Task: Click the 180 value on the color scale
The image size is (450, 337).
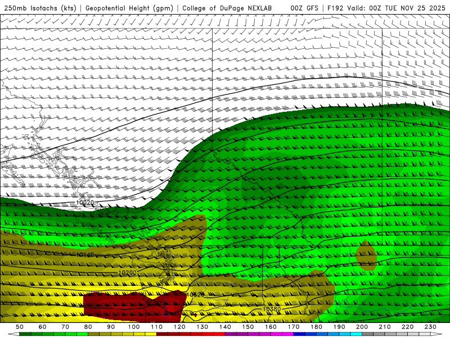Action: click(x=316, y=327)
